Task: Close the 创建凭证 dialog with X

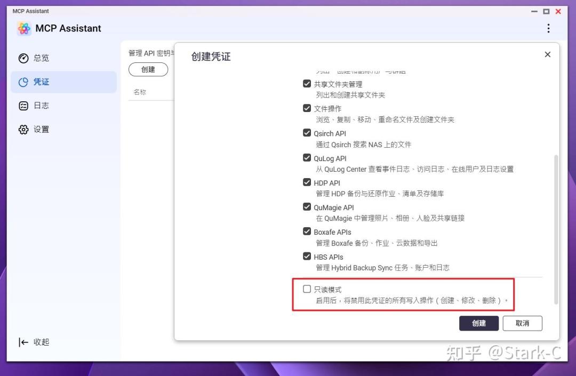Action: click(x=547, y=54)
